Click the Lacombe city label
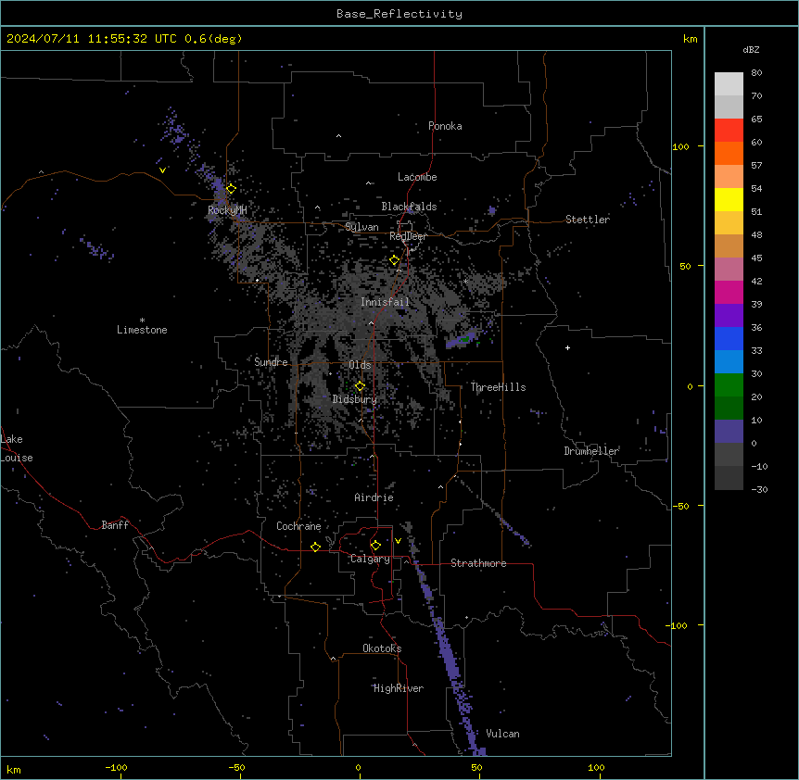The image size is (799, 780). tap(417, 177)
